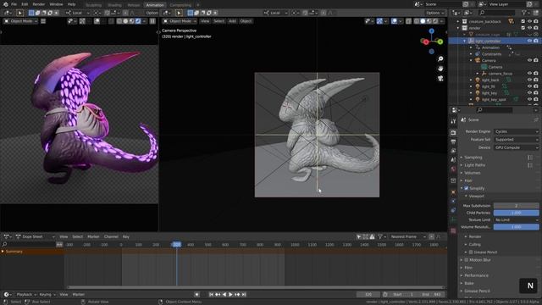Image resolution: width=542 pixels, height=305 pixels.
Task: Click the play animation button
Action: pyautogui.click(x=230, y=295)
